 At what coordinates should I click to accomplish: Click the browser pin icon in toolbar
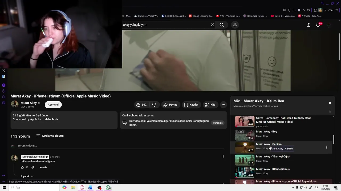pyautogui.click(x=289, y=10)
